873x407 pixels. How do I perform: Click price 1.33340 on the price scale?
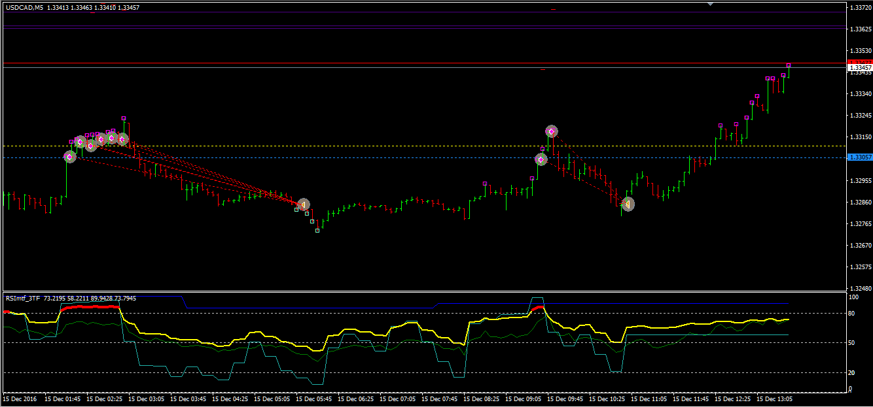tap(859, 94)
